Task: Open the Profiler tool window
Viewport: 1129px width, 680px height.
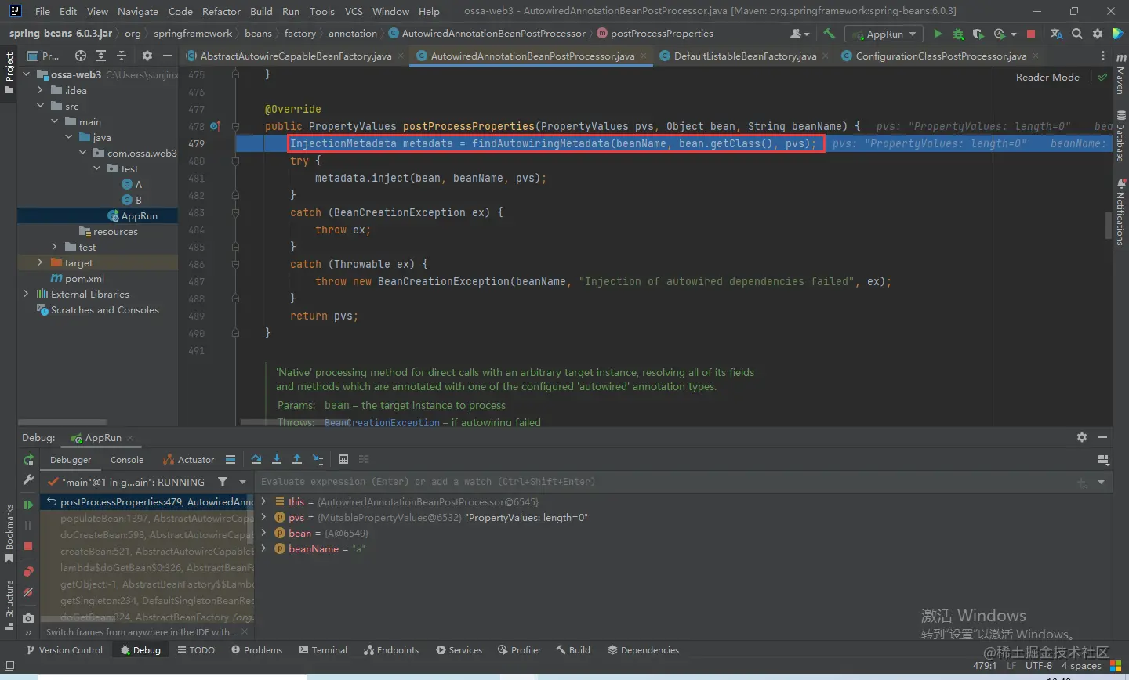Action: click(x=519, y=650)
